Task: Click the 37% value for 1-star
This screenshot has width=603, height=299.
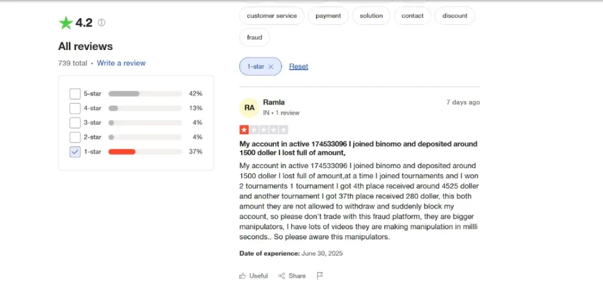Action: (x=196, y=152)
